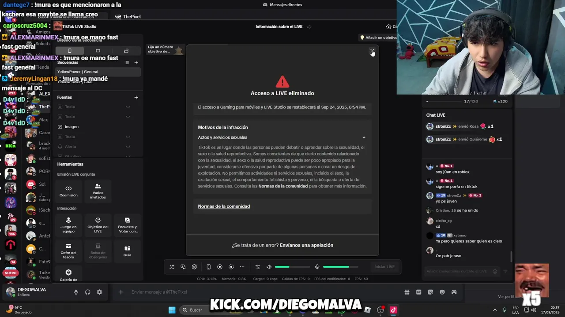Open Discord sticker picker
565x317 pixels.
click(430, 292)
